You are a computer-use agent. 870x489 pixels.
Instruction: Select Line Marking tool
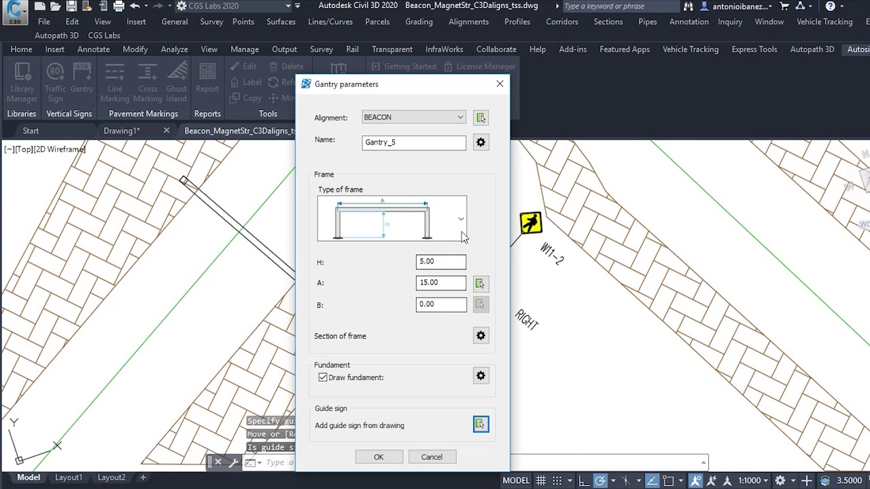[x=115, y=82]
